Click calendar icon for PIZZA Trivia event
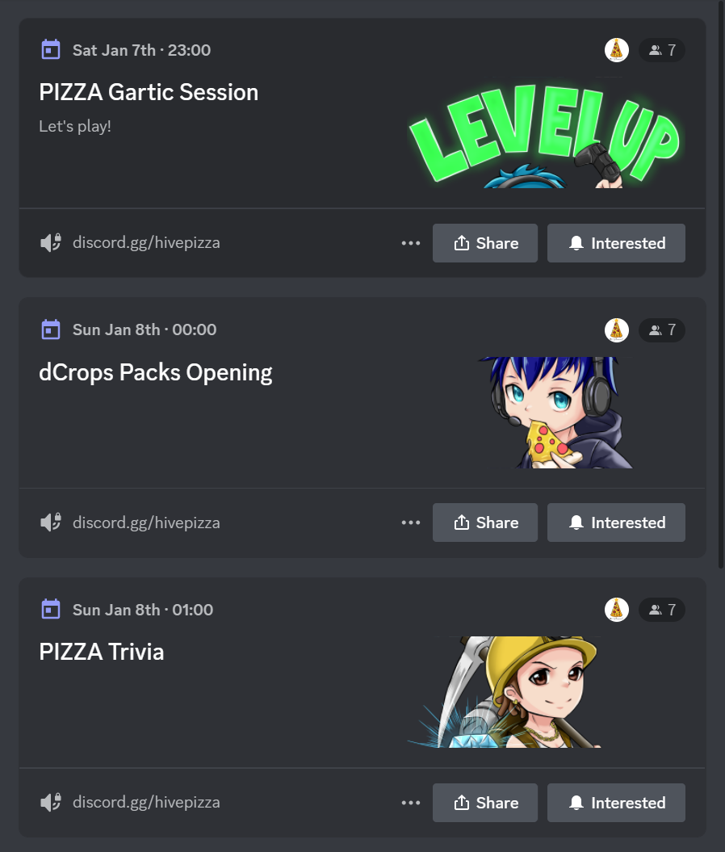The width and height of the screenshot is (725, 852). [x=51, y=610]
